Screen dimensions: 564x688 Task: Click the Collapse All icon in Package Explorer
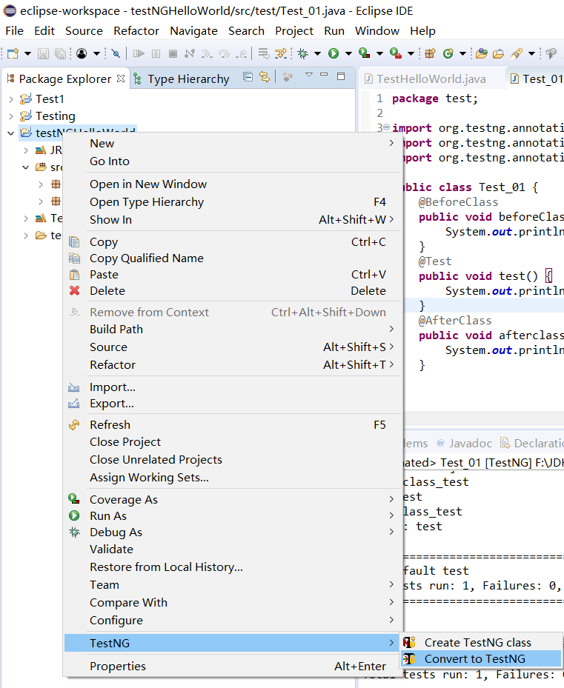[x=248, y=77]
